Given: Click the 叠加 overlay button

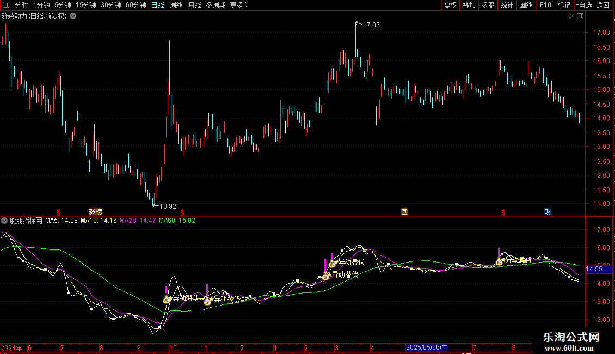Looking at the screenshot, I should point(469,5).
